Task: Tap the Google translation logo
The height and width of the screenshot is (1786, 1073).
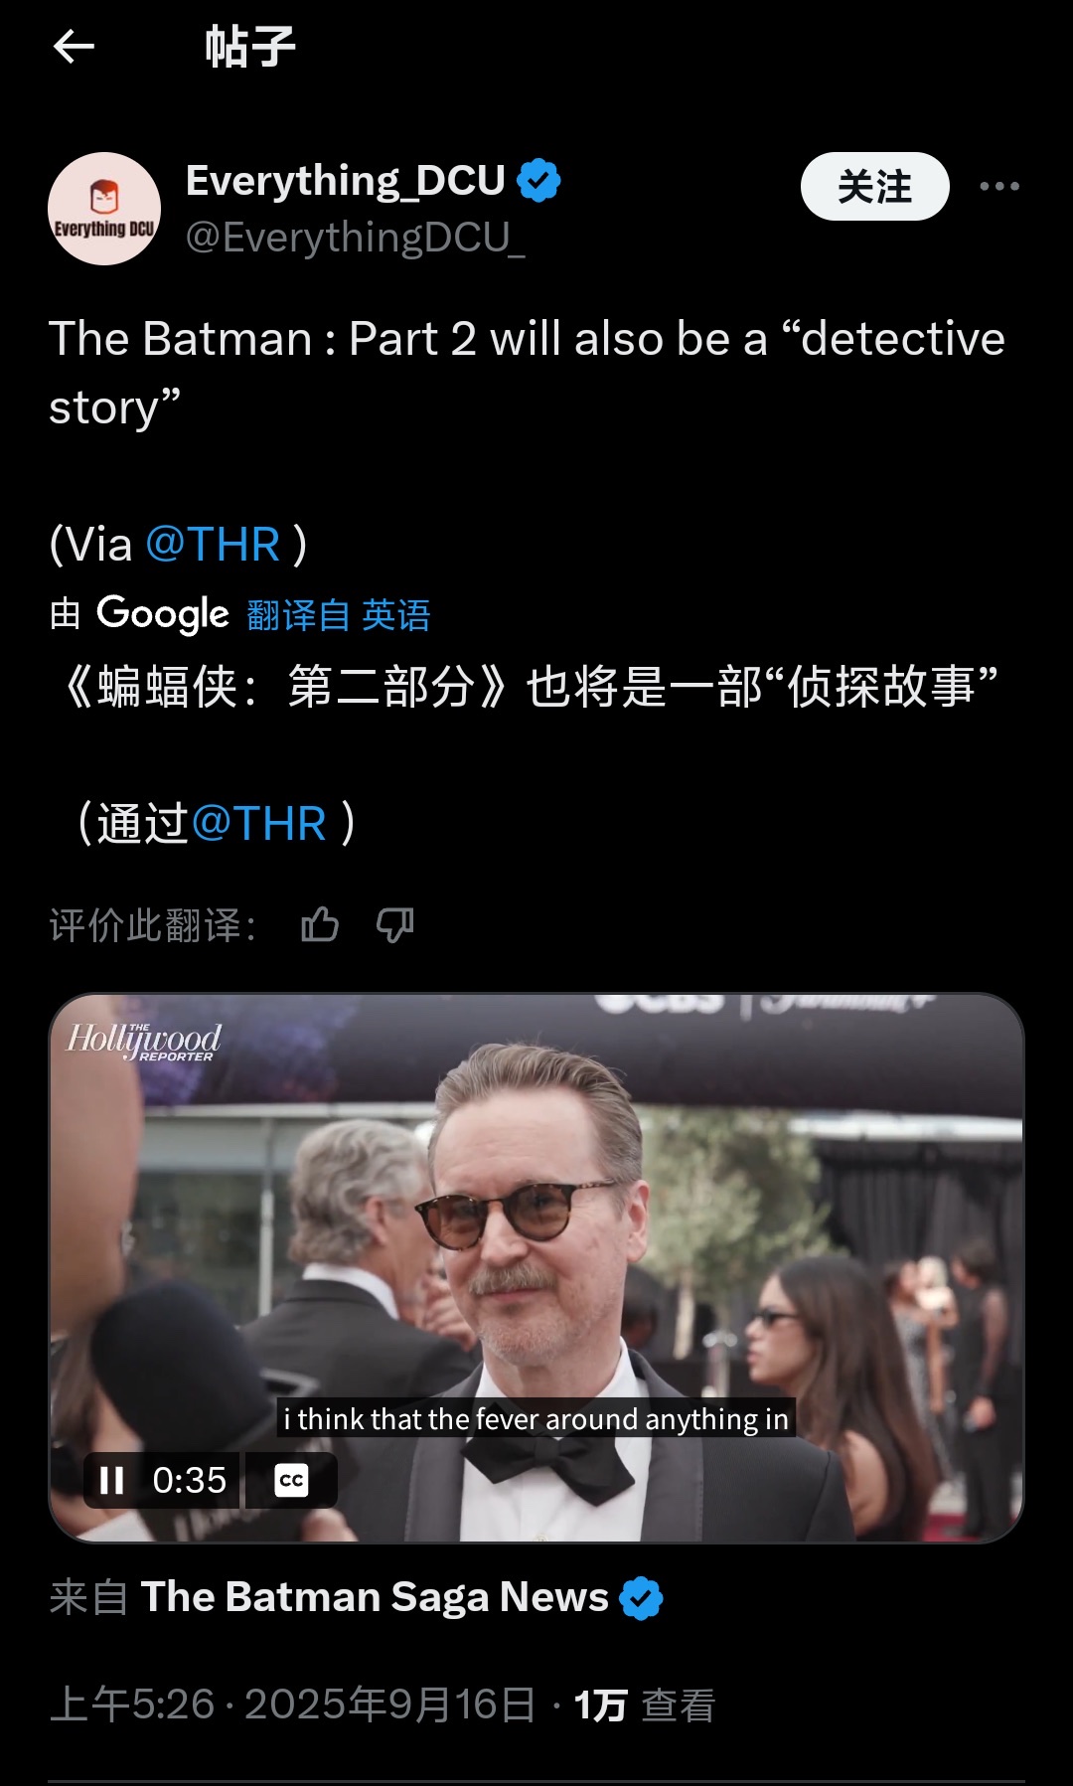Action: 163,614
